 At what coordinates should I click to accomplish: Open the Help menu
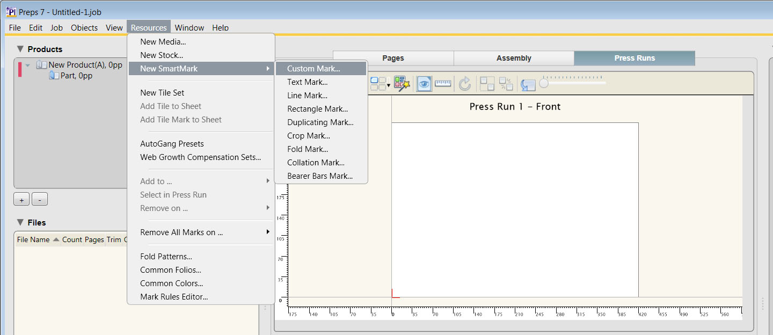click(x=220, y=27)
